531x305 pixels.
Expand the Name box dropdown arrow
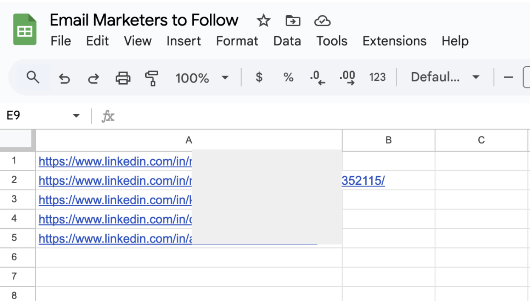coord(76,116)
